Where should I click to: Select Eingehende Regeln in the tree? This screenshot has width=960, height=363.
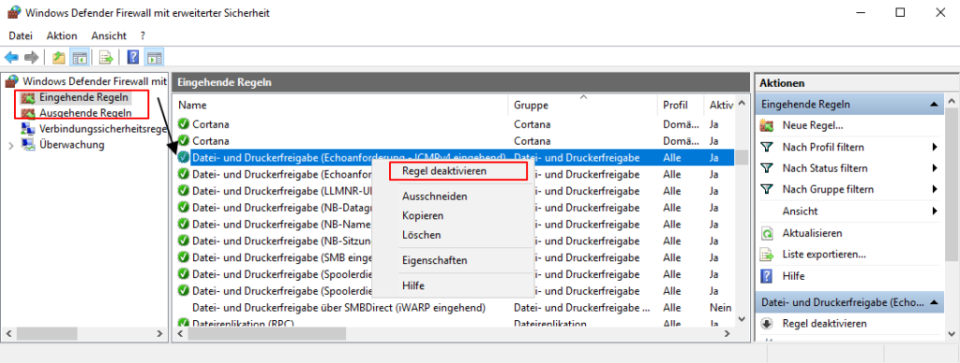[83, 97]
